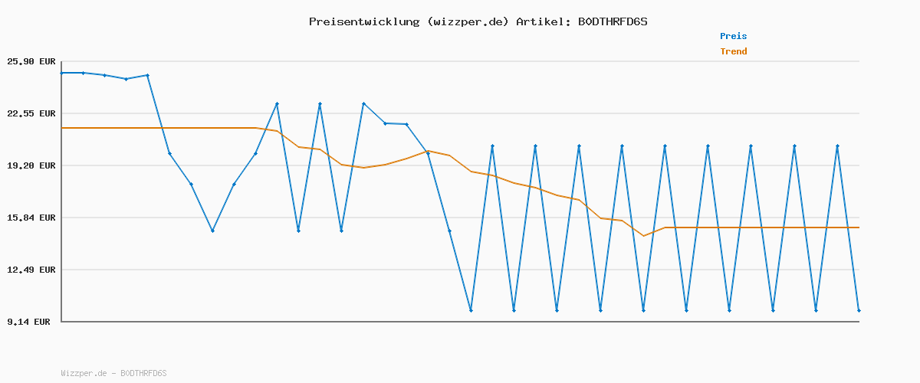Open the Wizzper.de watermark at bottom left

[113, 373]
